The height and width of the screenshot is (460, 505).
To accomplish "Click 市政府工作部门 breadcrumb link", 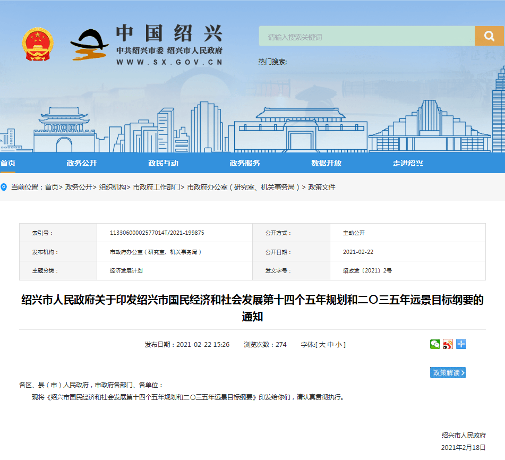I will (157, 187).
